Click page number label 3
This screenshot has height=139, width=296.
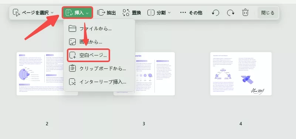[x=144, y=124]
